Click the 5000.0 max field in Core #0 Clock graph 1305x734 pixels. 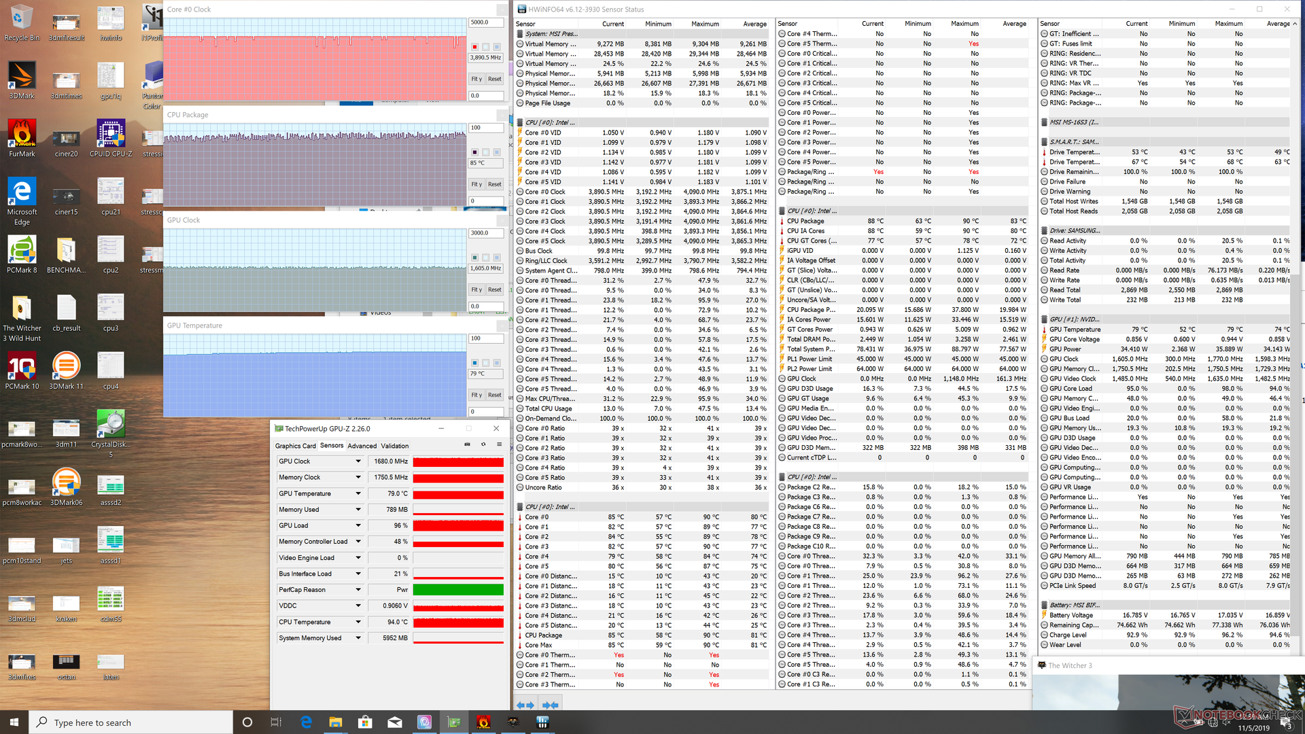tap(486, 22)
